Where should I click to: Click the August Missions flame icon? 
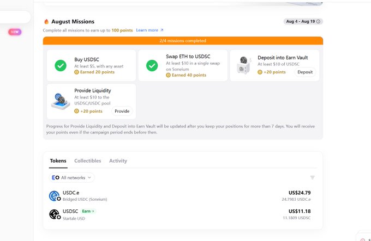[46, 21]
